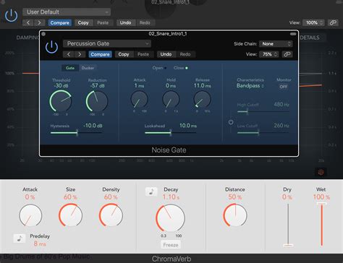Click link icon in Noise Gate header

287,54
